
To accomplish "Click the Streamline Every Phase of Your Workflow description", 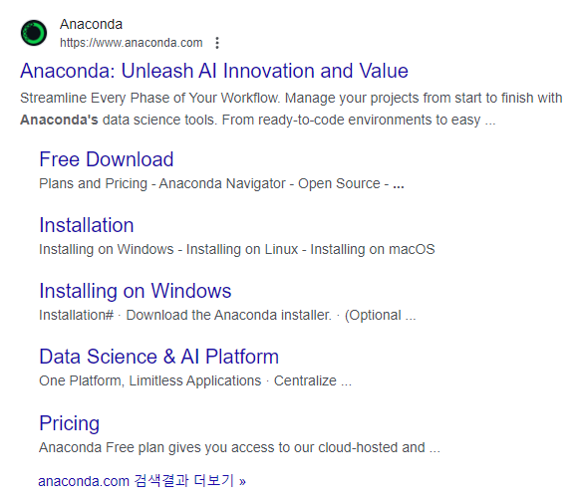I will 291,109.
